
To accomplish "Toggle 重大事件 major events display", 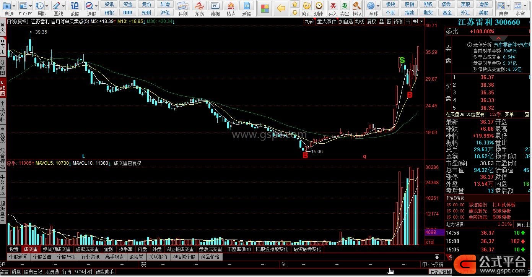I will click(327, 22).
